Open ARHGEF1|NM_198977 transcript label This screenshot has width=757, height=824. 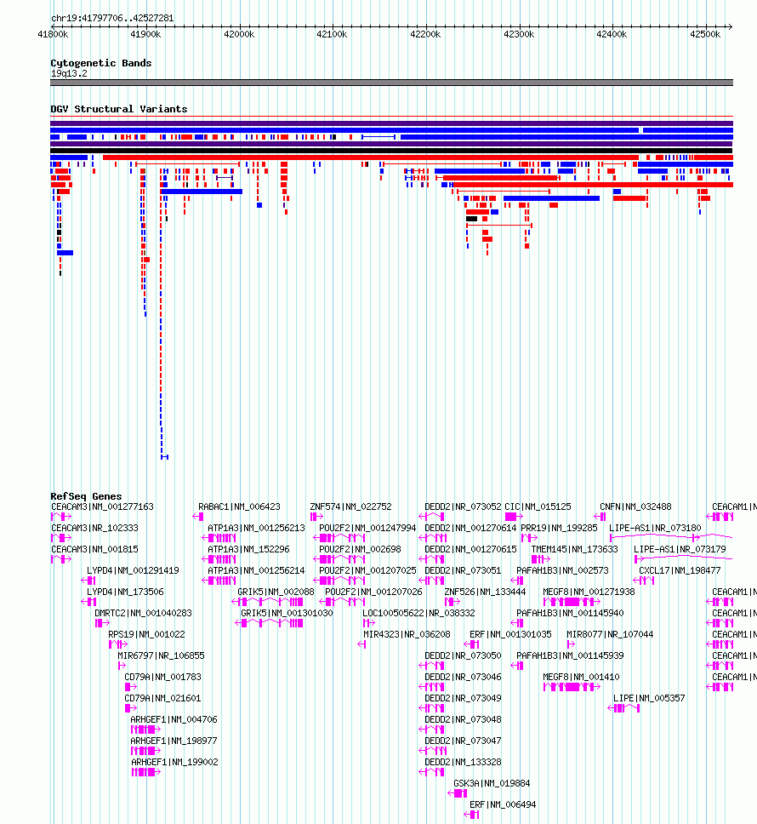coord(174,741)
